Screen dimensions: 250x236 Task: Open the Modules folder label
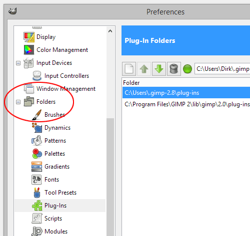pyautogui.click(x=56, y=232)
